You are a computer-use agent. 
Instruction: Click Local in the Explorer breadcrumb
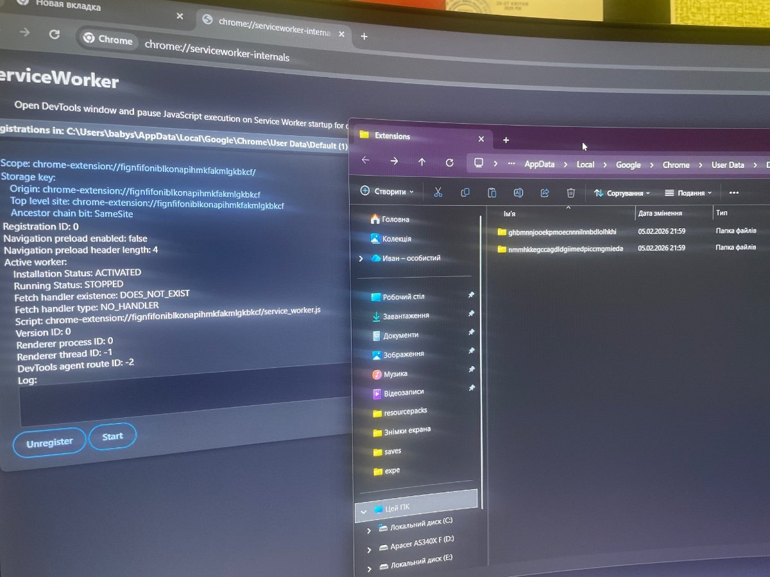click(x=585, y=164)
